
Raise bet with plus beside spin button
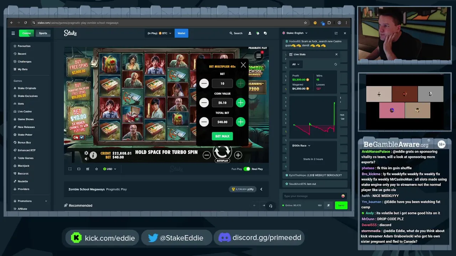[238, 155]
